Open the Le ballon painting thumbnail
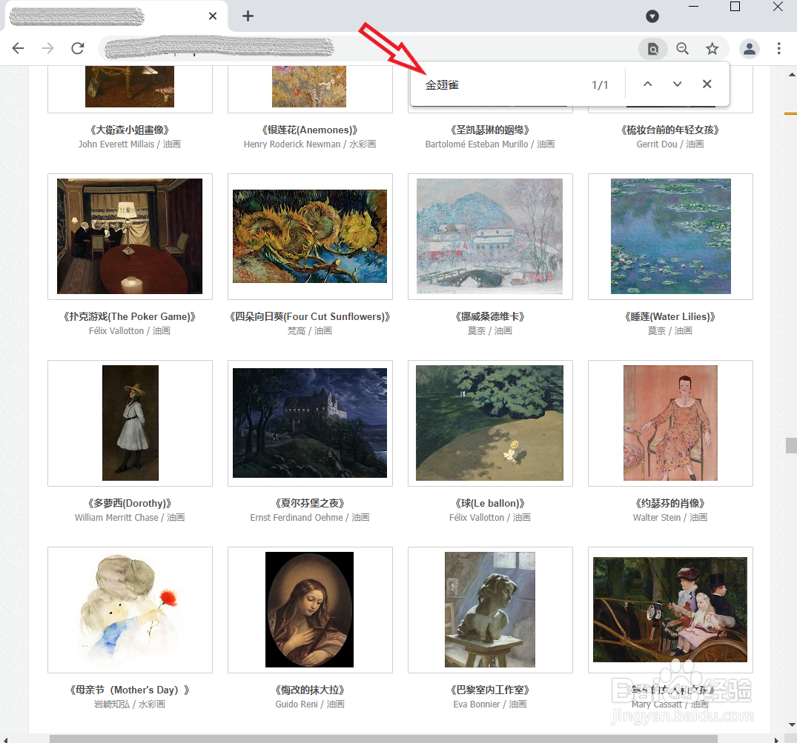 489,423
